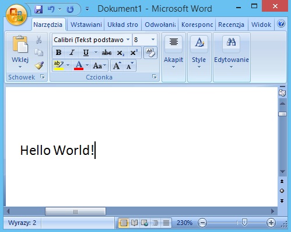Zoom in with the plus button
This screenshot has width=291, height=232.
[x=271, y=223]
